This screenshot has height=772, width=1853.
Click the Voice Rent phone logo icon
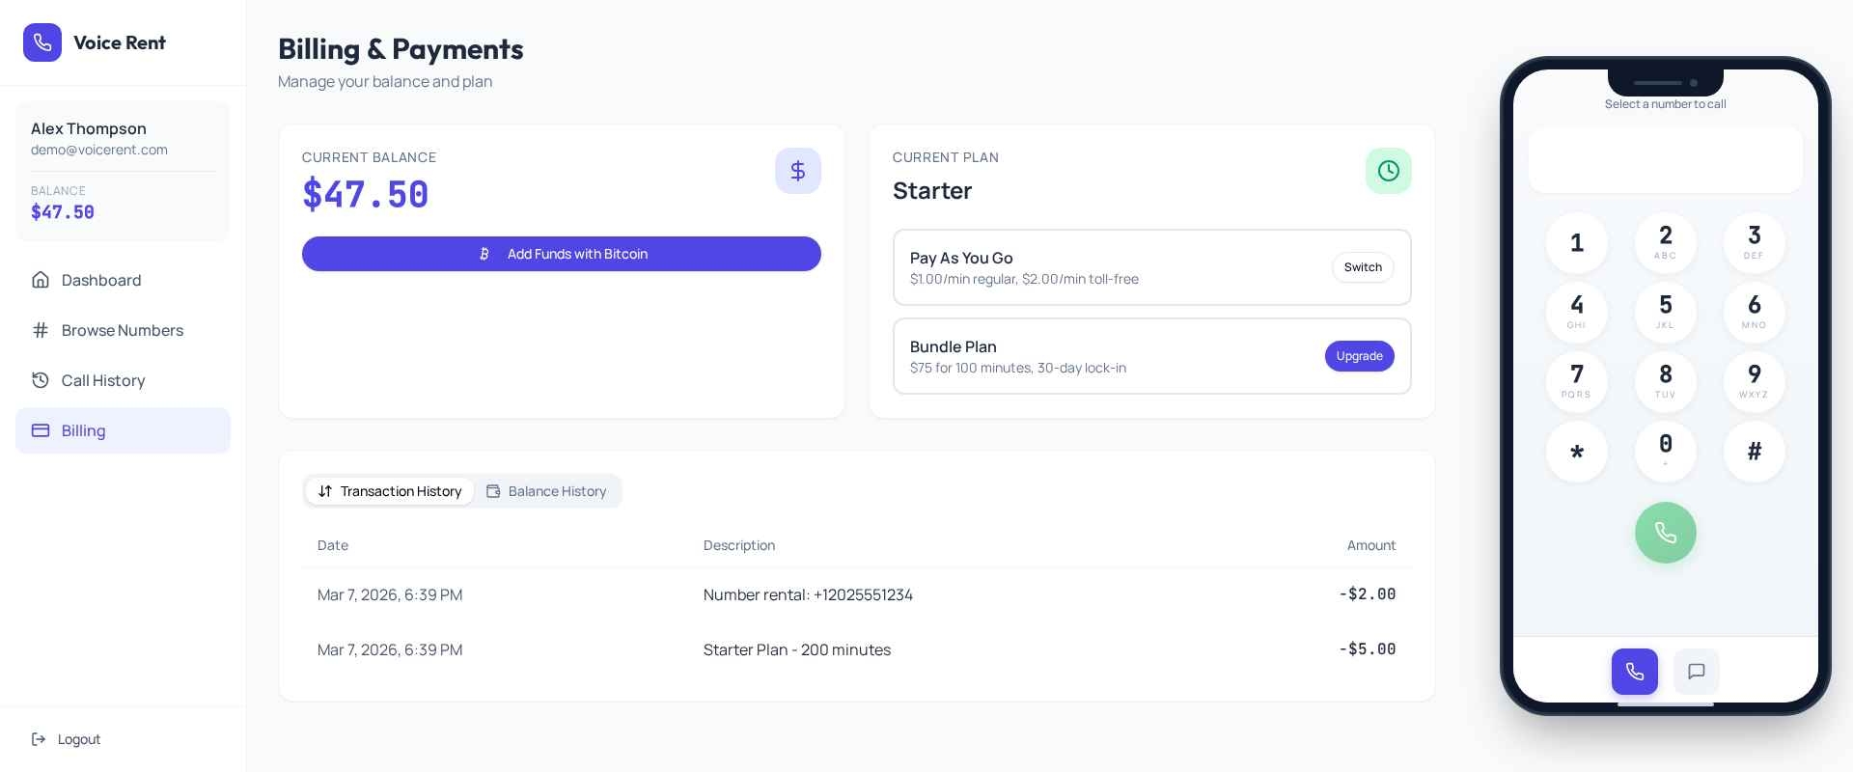click(x=42, y=42)
